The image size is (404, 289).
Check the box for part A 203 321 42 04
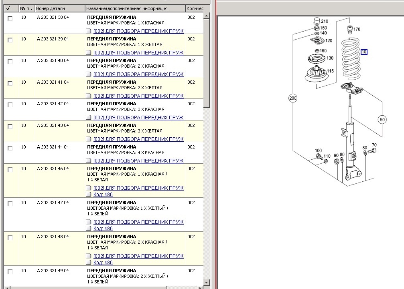click(10, 105)
